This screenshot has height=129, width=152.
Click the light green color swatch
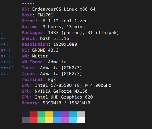pos(41,120)
